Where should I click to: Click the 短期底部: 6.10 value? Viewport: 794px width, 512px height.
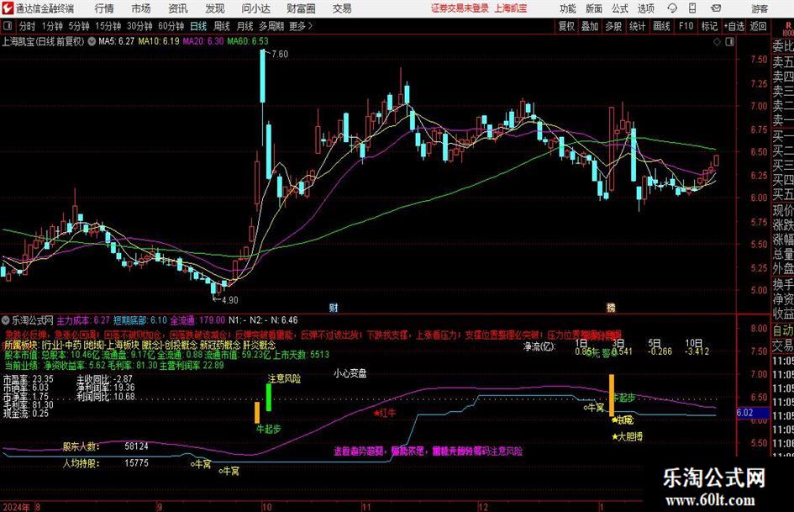[139, 320]
